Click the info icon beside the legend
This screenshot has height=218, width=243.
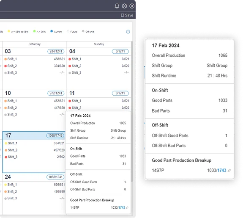pyautogui.click(x=128, y=32)
